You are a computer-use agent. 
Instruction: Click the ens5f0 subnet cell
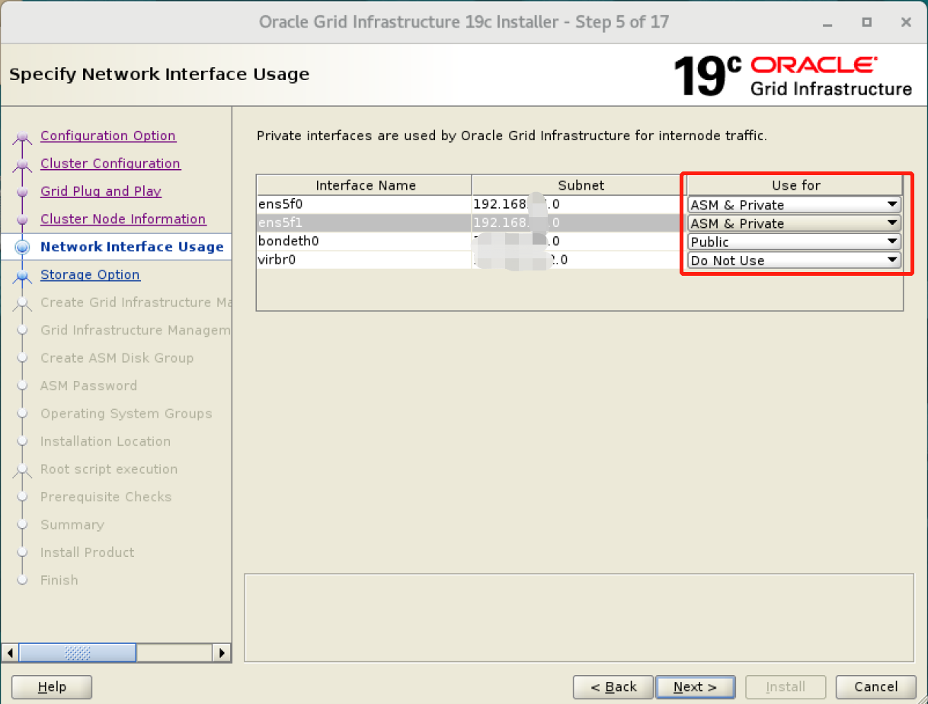coord(579,205)
